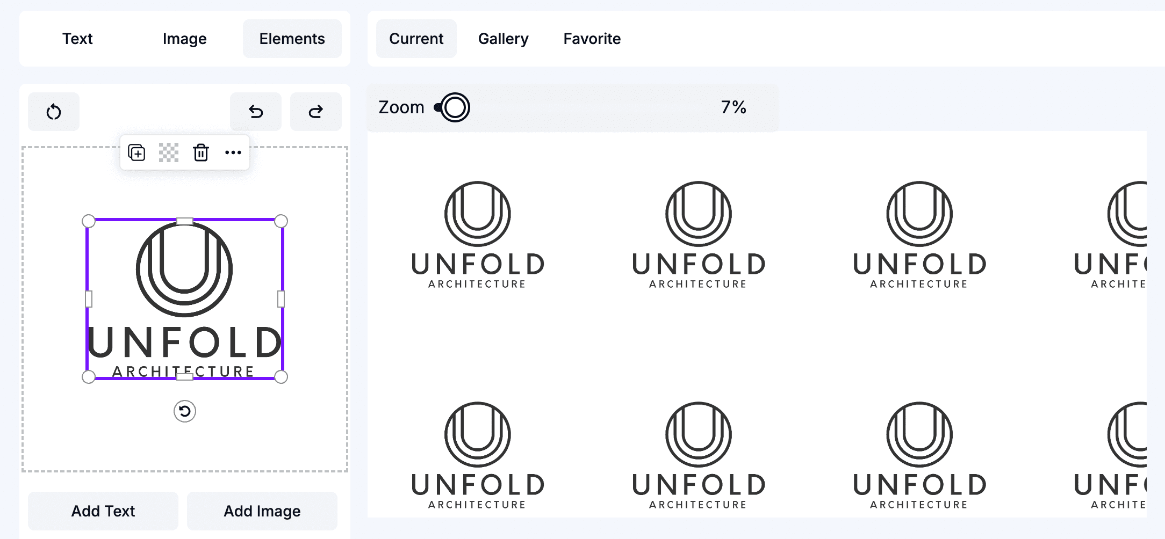The height and width of the screenshot is (539, 1165).
Task: Open the Favorite collection
Action: click(592, 38)
